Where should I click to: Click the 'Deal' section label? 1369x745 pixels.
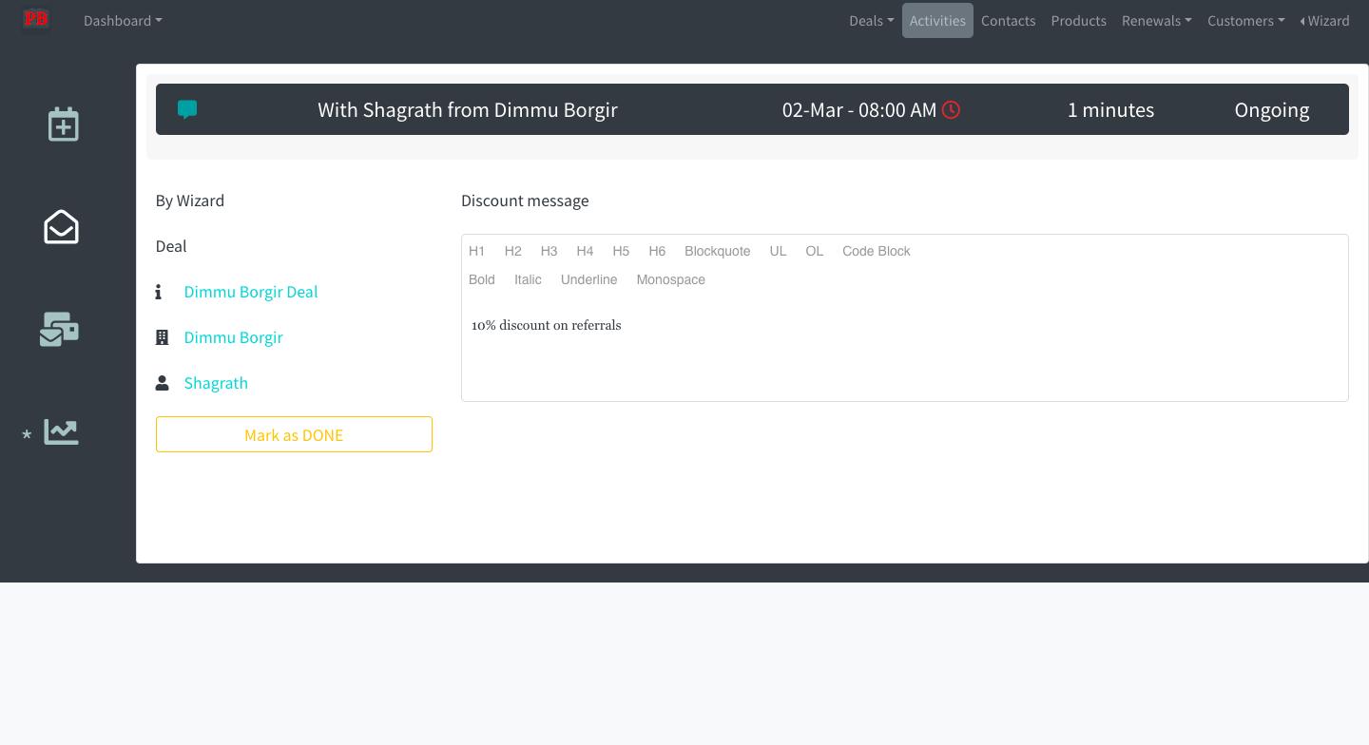point(171,246)
